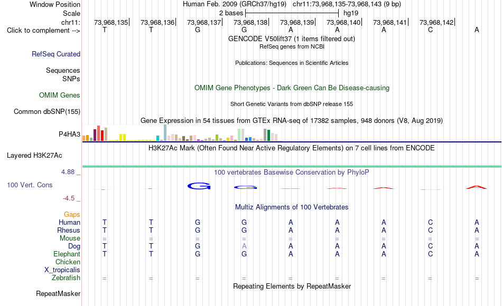Click the P4HA3 gene expression label
This screenshot has height=306, width=502.
coord(69,135)
